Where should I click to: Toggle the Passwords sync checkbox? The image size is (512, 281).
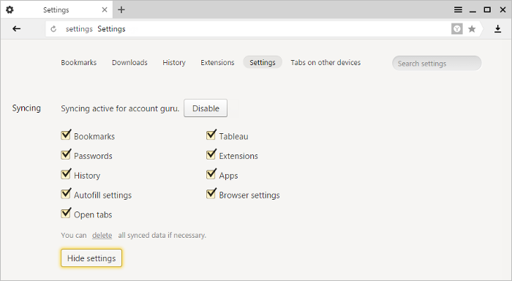(x=66, y=154)
